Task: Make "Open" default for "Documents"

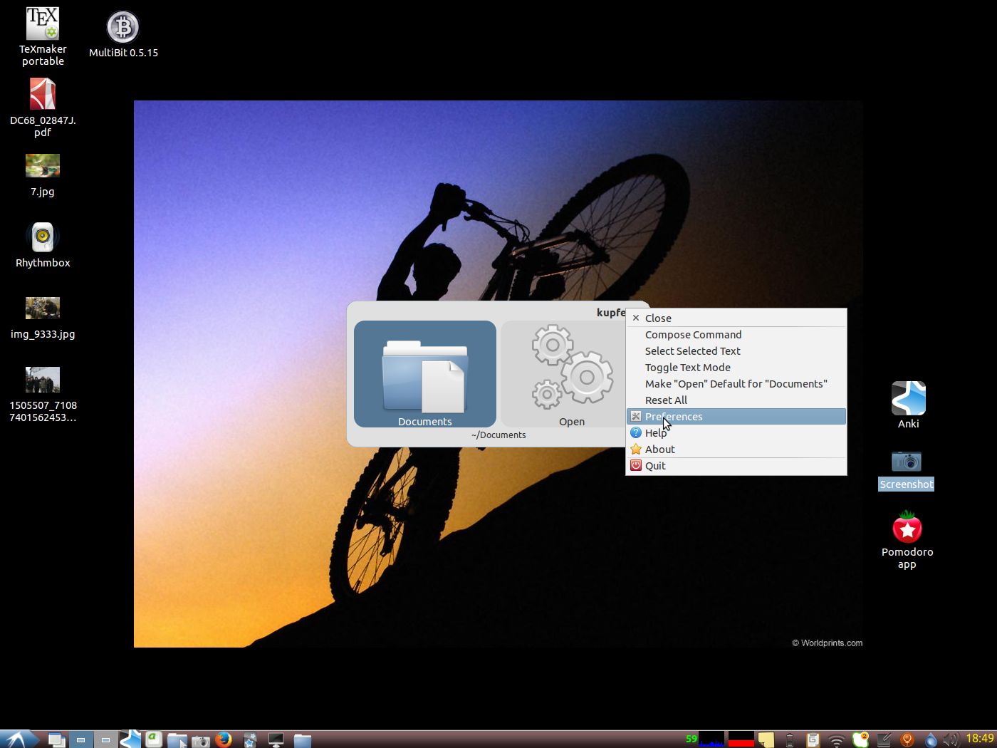Action: 736,384
